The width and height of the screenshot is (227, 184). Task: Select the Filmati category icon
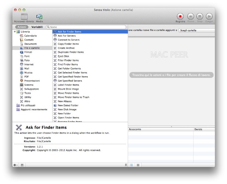click(x=22, y=52)
